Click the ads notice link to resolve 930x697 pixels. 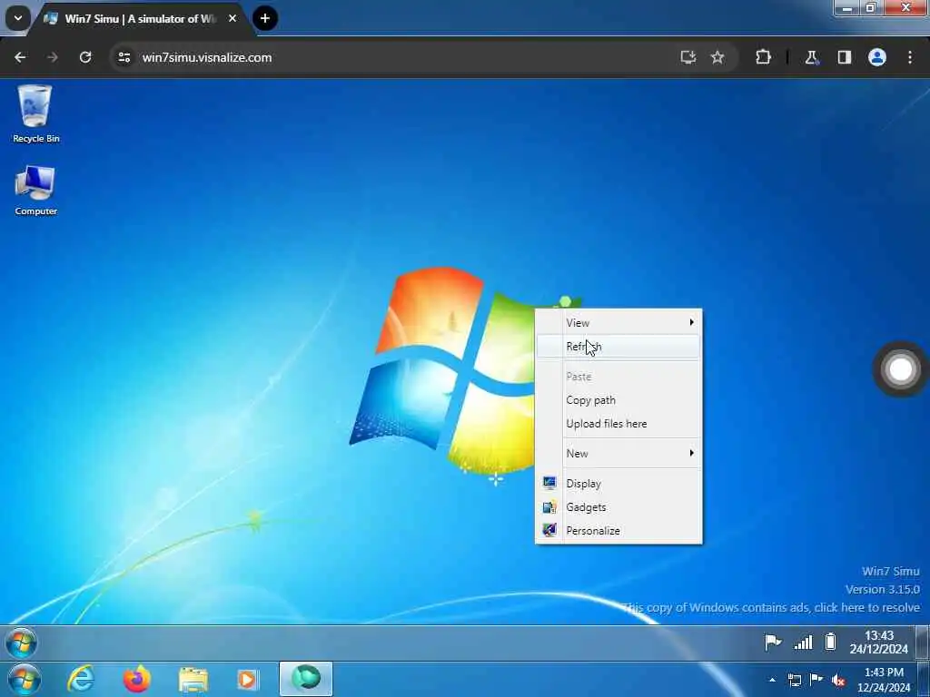pos(772,607)
